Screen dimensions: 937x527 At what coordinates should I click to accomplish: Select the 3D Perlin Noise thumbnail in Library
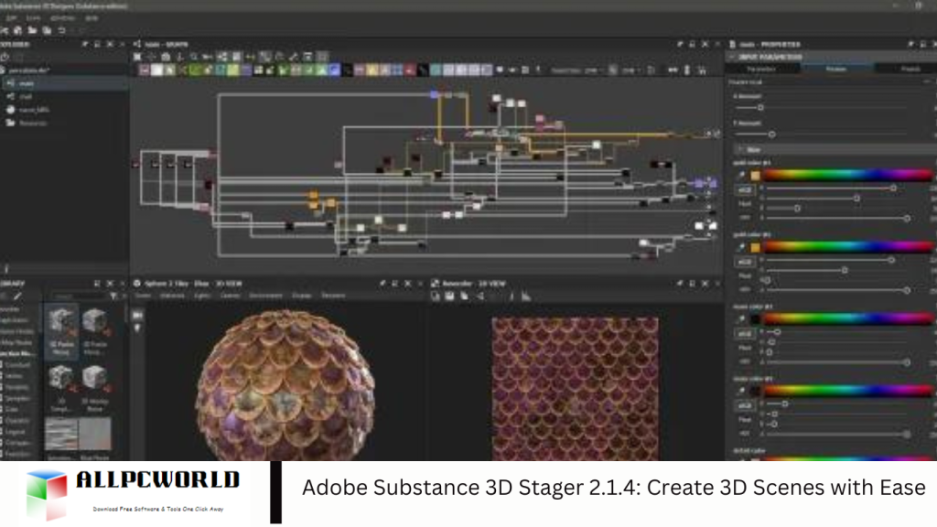pyautogui.click(x=61, y=330)
